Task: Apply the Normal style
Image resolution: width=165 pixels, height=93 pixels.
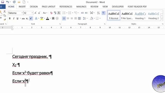Action: [x=114, y=16]
